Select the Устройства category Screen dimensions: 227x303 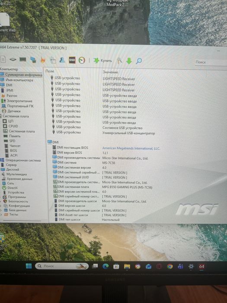click(16, 193)
